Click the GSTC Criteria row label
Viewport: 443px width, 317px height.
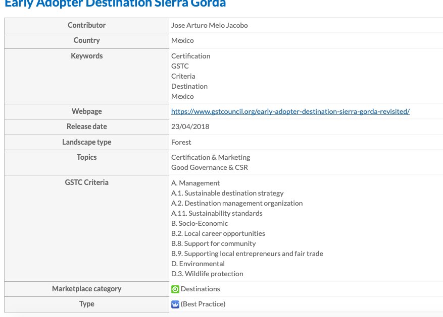click(87, 182)
